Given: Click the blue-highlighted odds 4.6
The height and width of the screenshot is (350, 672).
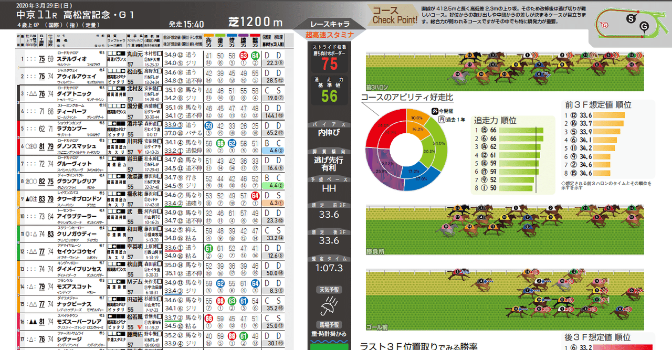Looking at the screenshot, I should pyautogui.click(x=274, y=150).
